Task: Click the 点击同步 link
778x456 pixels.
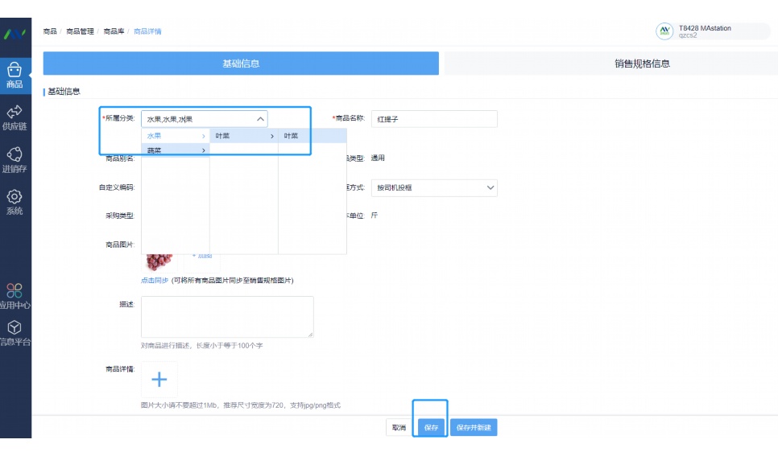Action: (155, 281)
